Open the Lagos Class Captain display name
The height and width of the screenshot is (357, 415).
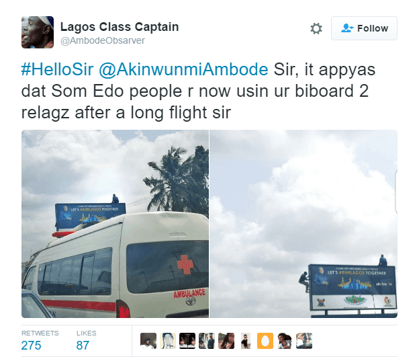[120, 27]
